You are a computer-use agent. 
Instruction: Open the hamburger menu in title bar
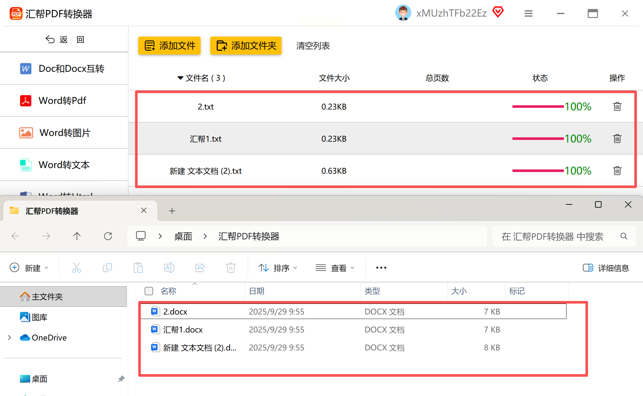pyautogui.click(x=529, y=13)
